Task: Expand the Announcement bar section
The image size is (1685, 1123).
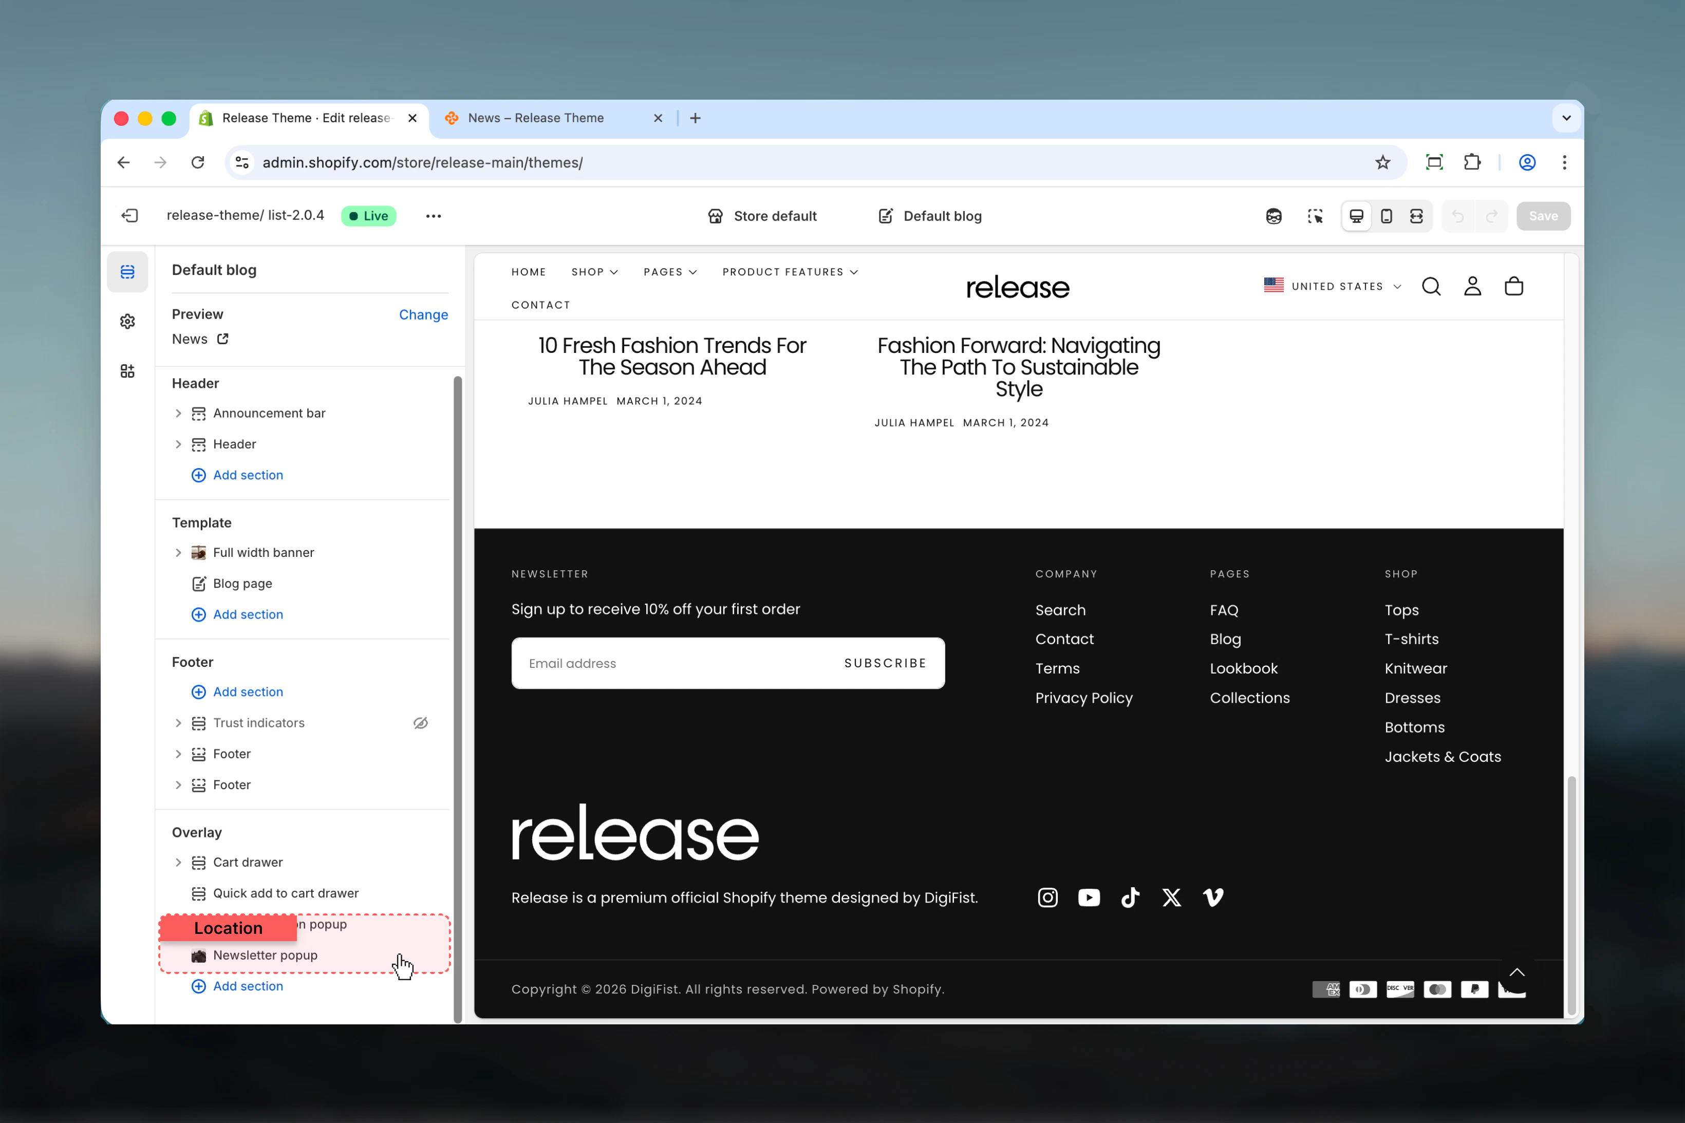Action: pyautogui.click(x=178, y=413)
